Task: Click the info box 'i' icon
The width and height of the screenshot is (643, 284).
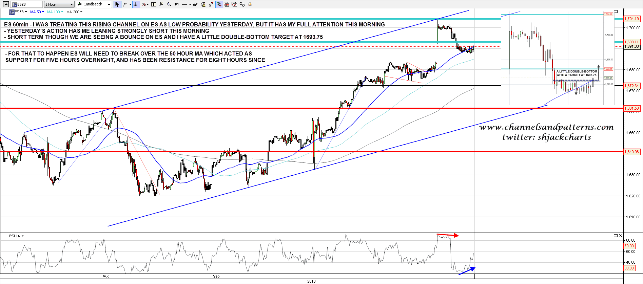Action: point(153,4)
